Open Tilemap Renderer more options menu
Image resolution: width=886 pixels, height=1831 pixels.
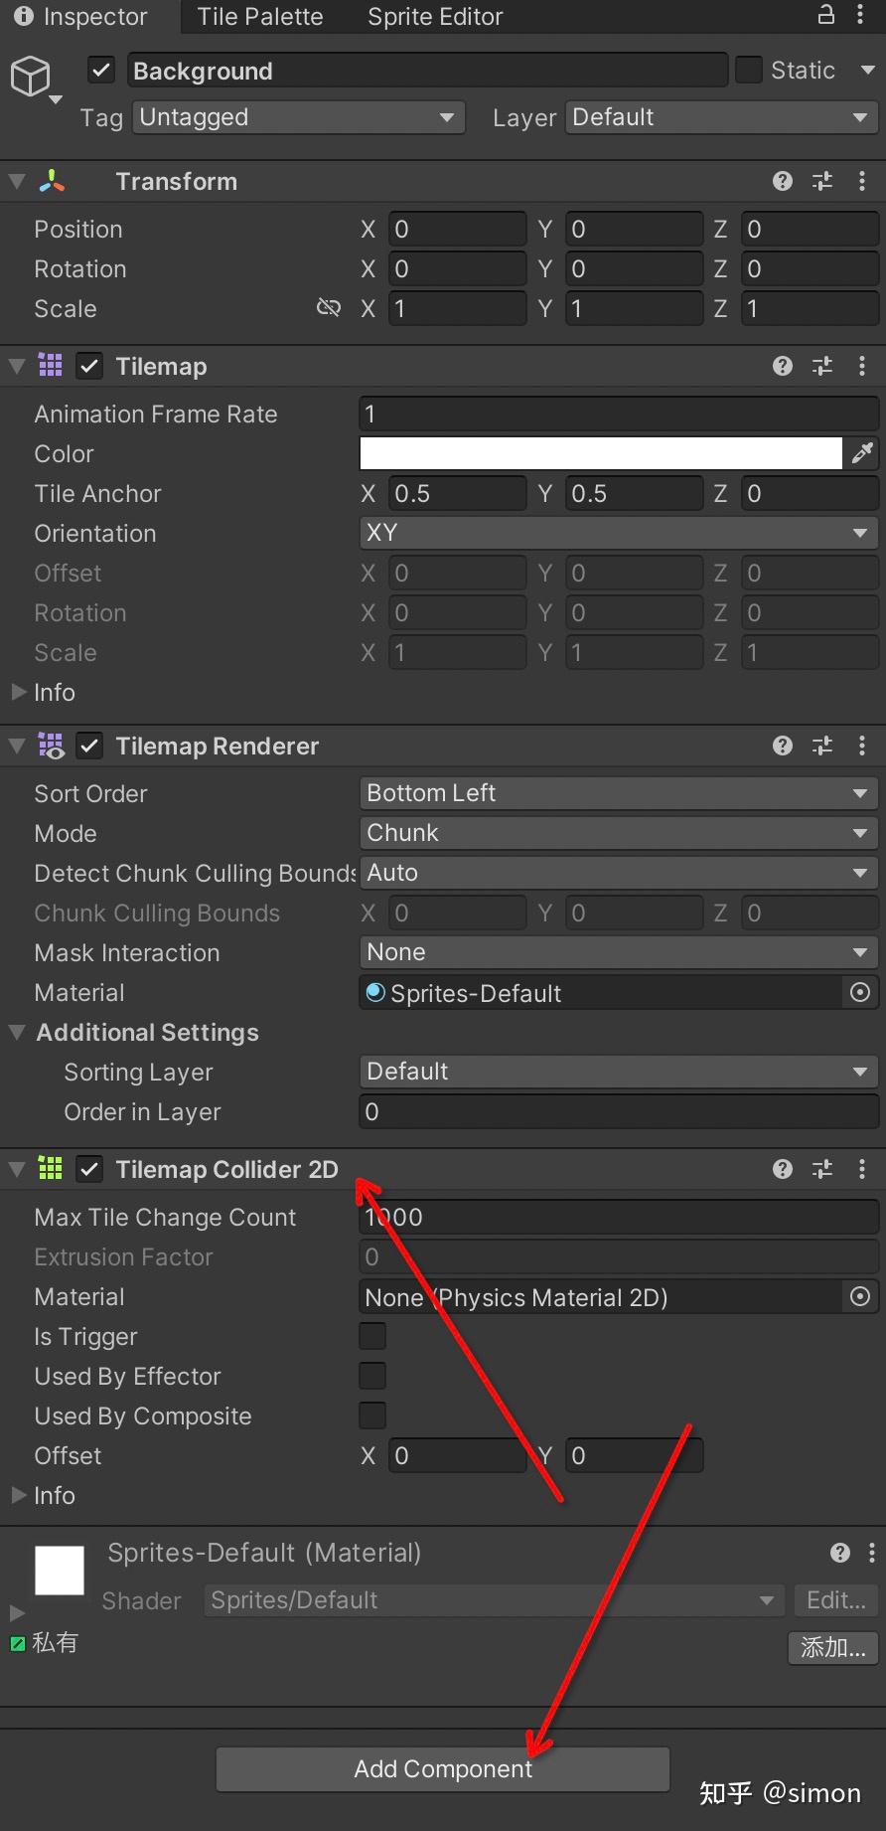tap(862, 747)
